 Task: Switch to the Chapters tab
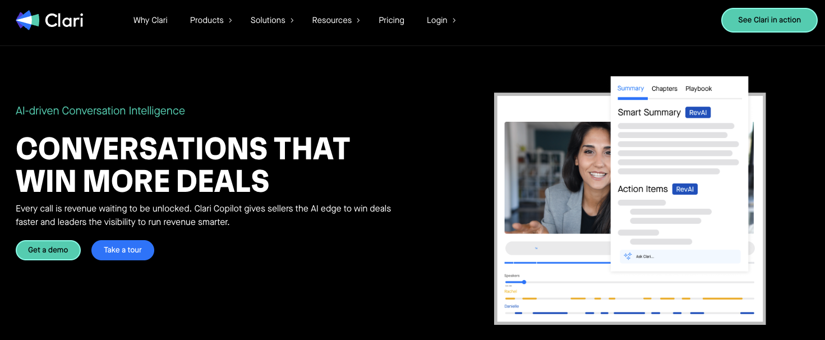(664, 89)
